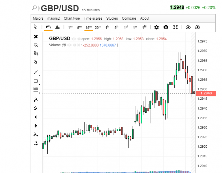Choose the candlestick chart type icon

tap(48, 27)
